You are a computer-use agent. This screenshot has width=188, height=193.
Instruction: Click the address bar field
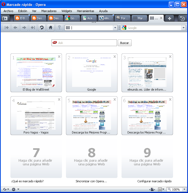click(x=91, y=28)
